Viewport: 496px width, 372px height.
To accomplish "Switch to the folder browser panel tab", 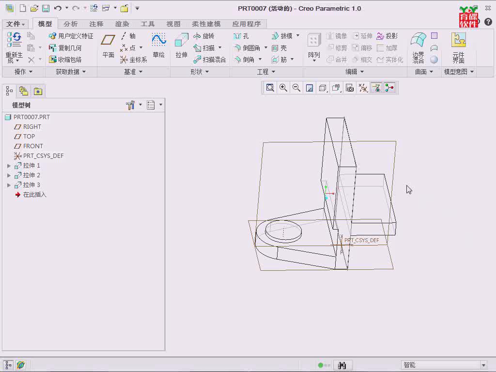I will (x=24, y=92).
